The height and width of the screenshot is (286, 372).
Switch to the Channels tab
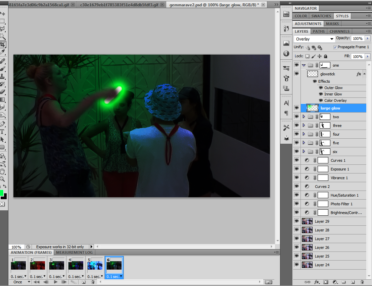pyautogui.click(x=339, y=31)
